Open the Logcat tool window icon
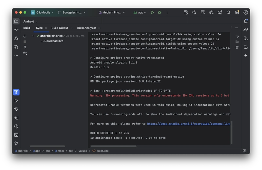The image size is (262, 170). pyautogui.click(x=16, y=118)
